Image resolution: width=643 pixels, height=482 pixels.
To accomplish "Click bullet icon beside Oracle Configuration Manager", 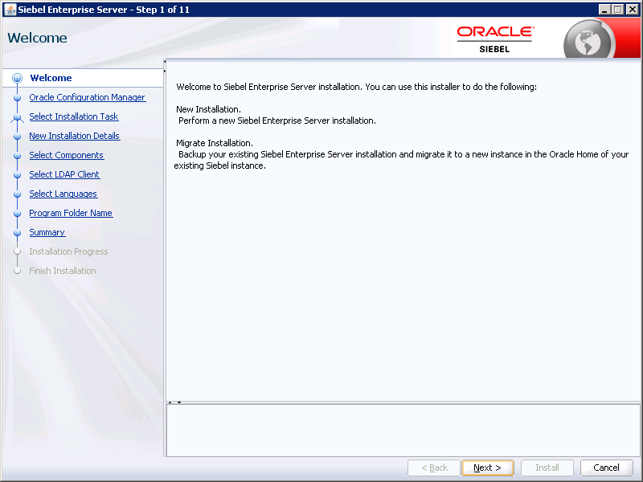I will tap(17, 97).
